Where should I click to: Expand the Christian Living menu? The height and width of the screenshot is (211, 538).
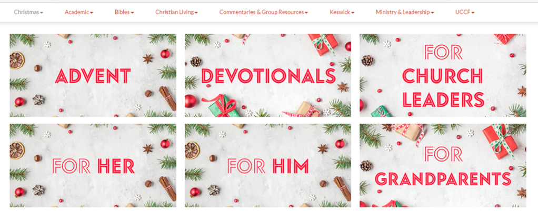pyautogui.click(x=176, y=12)
